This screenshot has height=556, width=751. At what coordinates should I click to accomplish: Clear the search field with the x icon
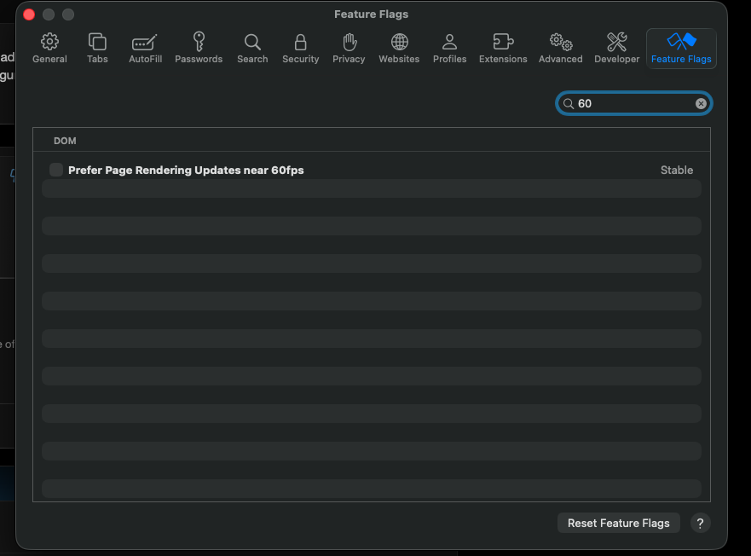pyautogui.click(x=701, y=103)
